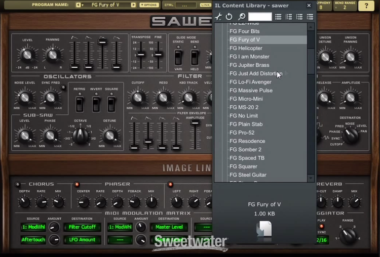This screenshot has width=380, height=257.
Task: Select FG Spaced TB preset
Action: click(x=247, y=158)
